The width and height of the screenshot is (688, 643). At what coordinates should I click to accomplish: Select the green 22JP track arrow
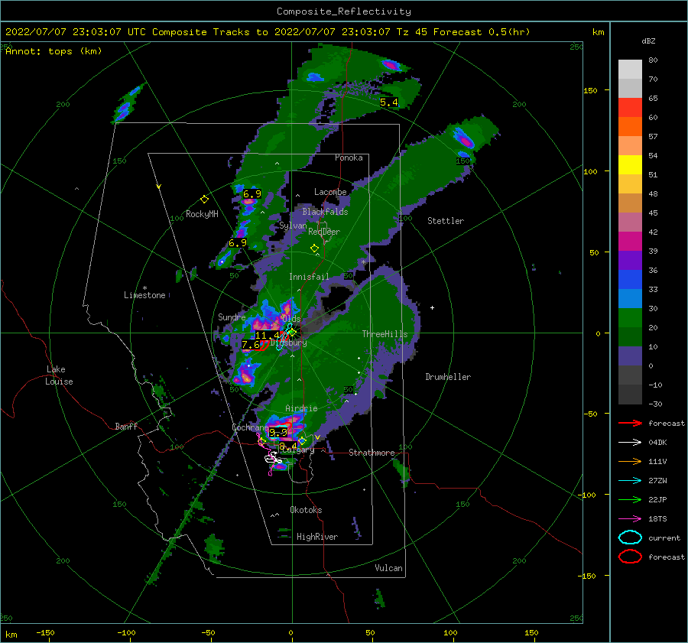pos(630,499)
